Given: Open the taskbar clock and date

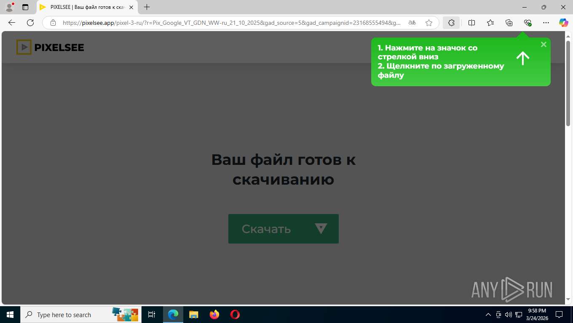Looking at the screenshot, I should coord(537,315).
